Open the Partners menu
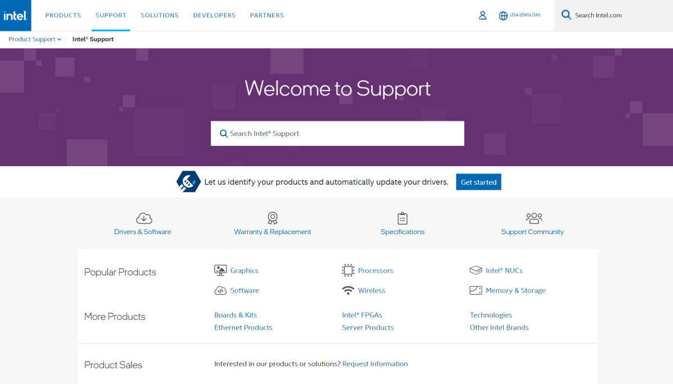Viewport: 673px width, 384px height. [267, 16]
